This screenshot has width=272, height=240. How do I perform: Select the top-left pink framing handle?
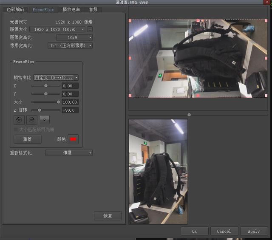pos(130,20)
